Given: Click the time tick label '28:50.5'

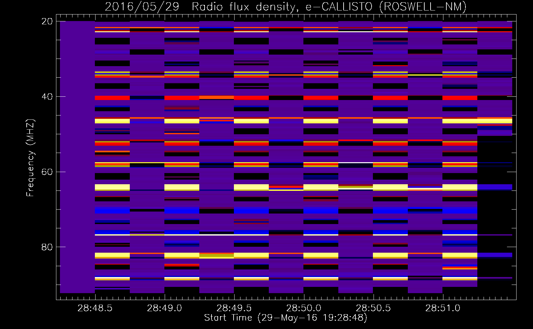Looking at the screenshot, I should (373, 308).
